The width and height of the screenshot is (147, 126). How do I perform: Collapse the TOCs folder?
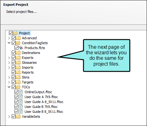point(9,87)
